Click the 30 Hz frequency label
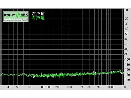This screenshot has height=98, width=131. [x=9, y=87]
